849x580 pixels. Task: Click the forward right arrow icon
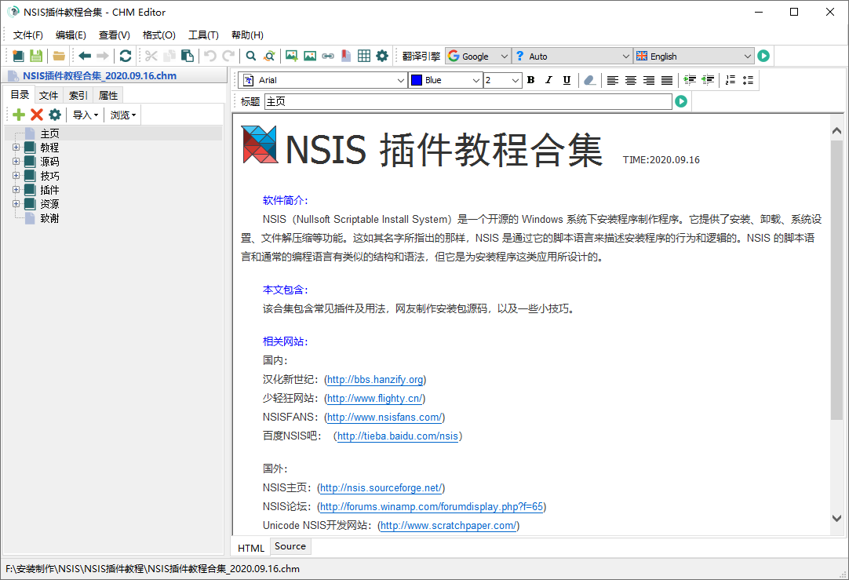point(103,56)
